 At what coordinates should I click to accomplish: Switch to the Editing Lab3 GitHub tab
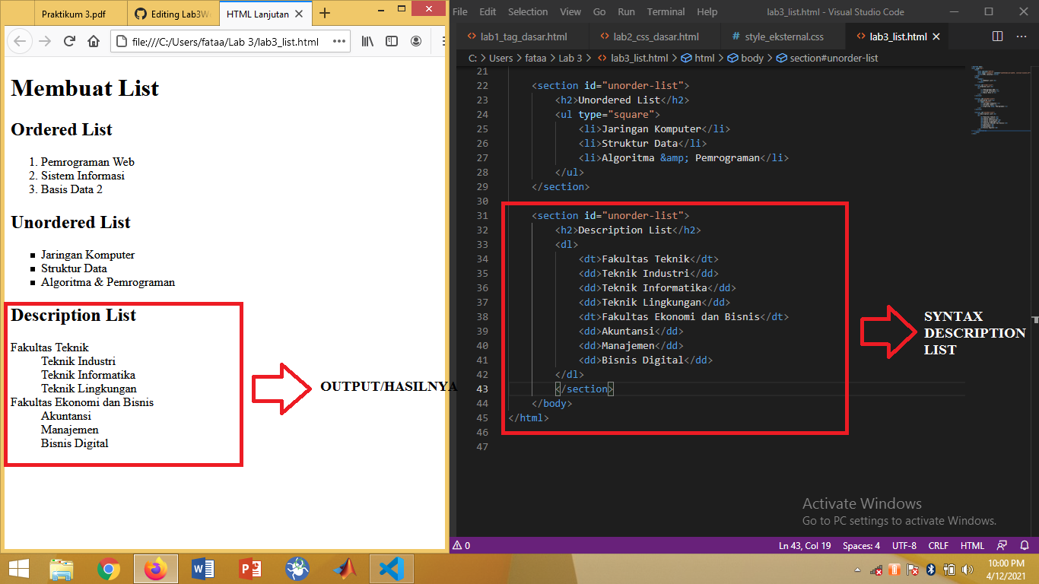(x=172, y=14)
